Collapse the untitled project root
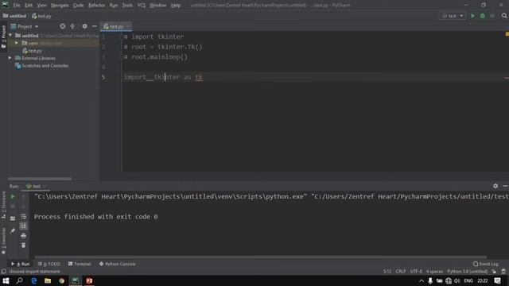Viewport: 509px width, 286px height. 10,35
